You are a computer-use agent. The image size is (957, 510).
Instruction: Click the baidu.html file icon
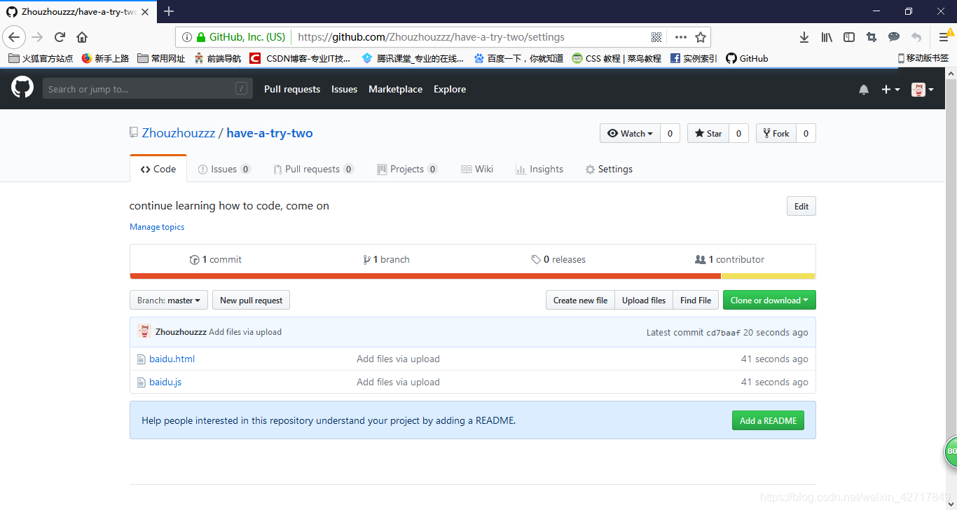(x=141, y=359)
